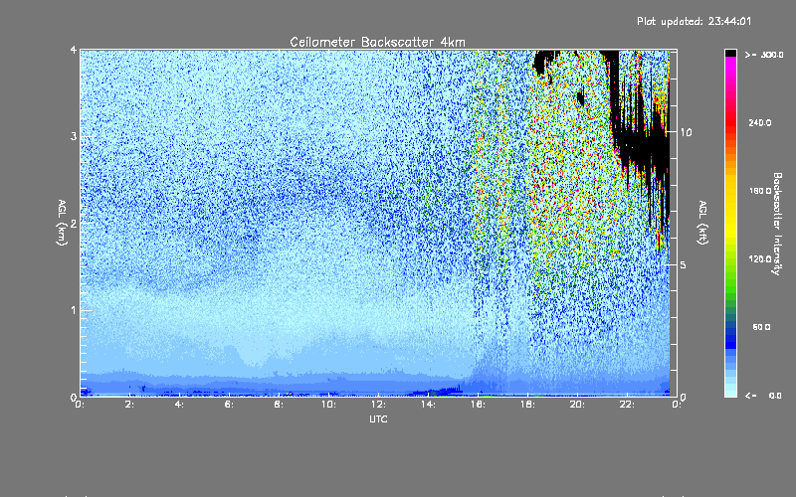This screenshot has width=796, height=497.
Task: Click the '<= 0.0' colorbar value
Action: [763, 395]
